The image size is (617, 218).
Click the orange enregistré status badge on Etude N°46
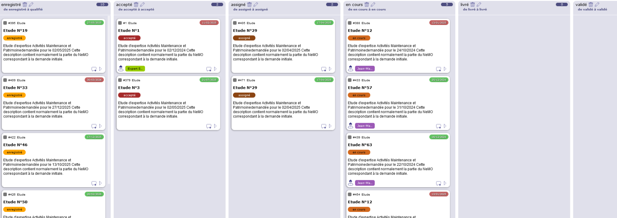pyautogui.click(x=14, y=152)
